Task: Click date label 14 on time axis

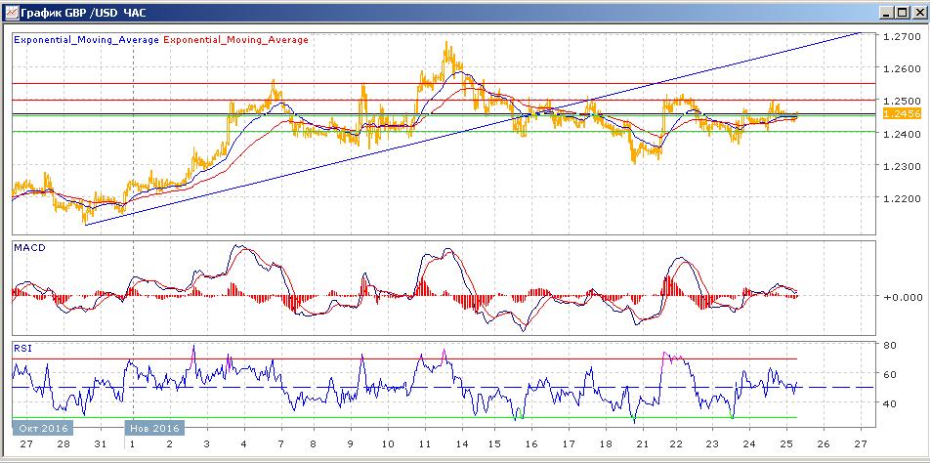Action: point(461,444)
